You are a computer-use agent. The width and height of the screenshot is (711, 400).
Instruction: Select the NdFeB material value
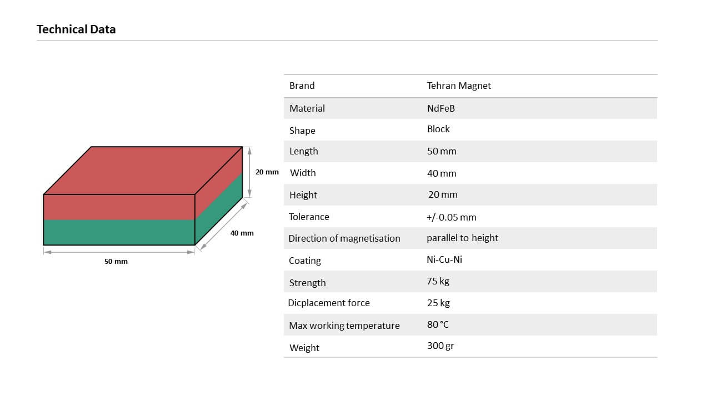pos(441,108)
